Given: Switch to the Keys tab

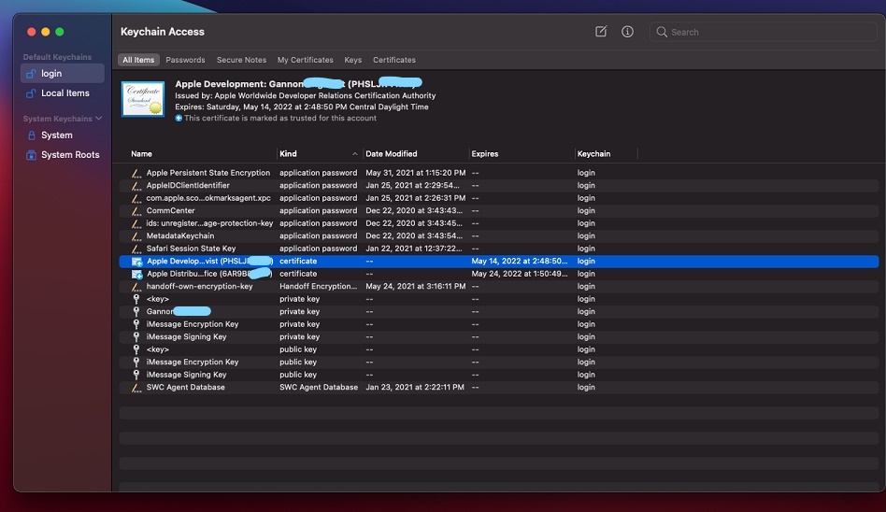Looking at the screenshot, I should [353, 60].
